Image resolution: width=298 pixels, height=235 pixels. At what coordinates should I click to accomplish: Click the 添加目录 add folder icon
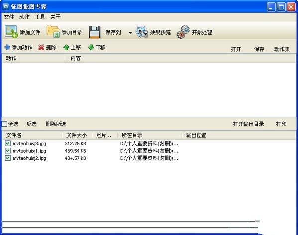pyautogui.click(x=53, y=32)
